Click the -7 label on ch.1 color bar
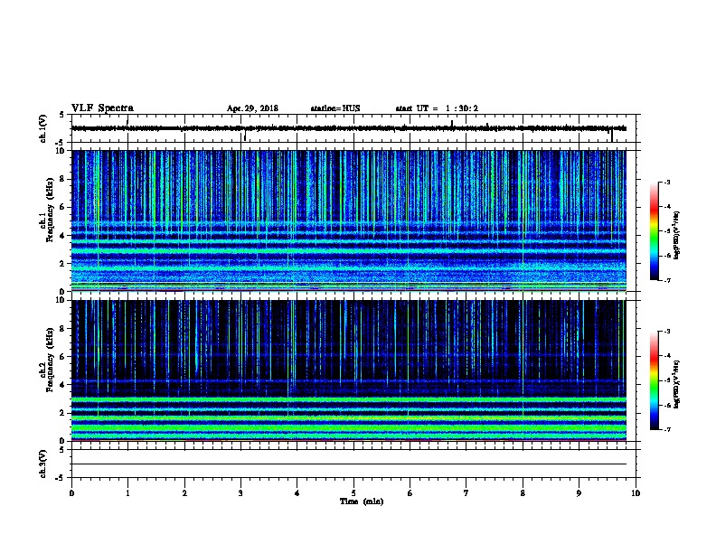The width and height of the screenshot is (716, 553). tap(666, 280)
